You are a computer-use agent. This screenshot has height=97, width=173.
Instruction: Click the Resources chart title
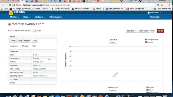pos(113,88)
